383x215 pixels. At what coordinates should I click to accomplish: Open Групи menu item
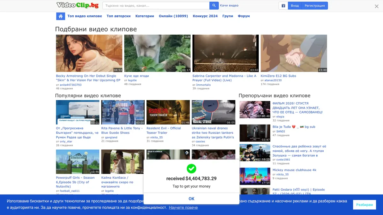point(228,16)
